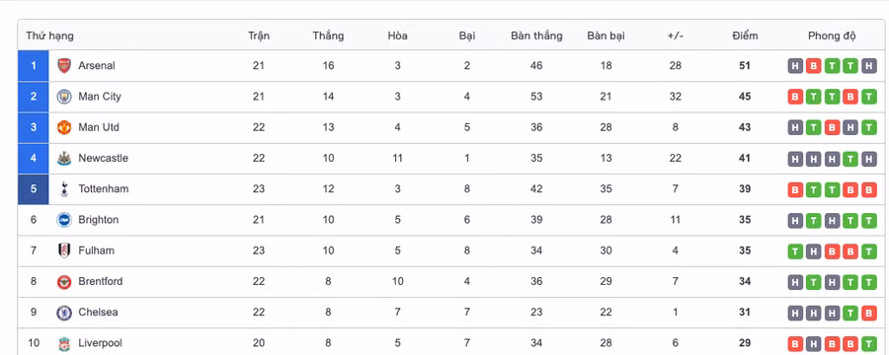Viewport: 889px width, 355px height.
Task: Open the Tottenham team link
Action: (103, 189)
